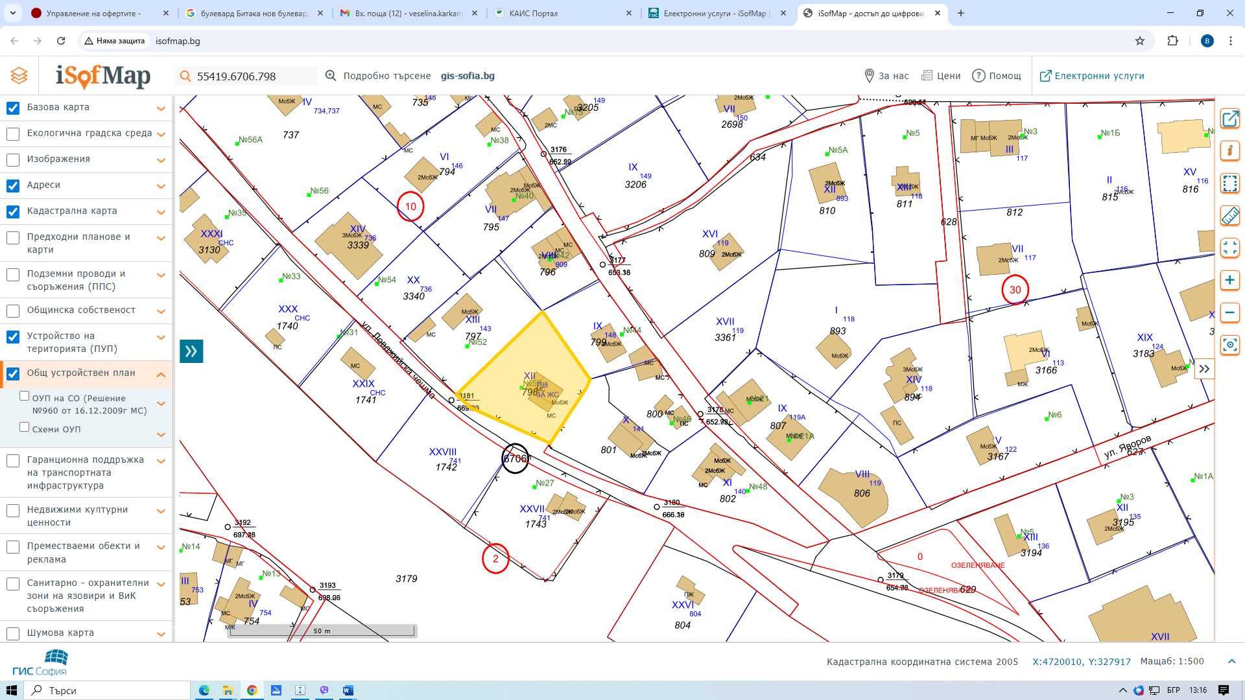Zoom in with the plus button

pos(1230,281)
